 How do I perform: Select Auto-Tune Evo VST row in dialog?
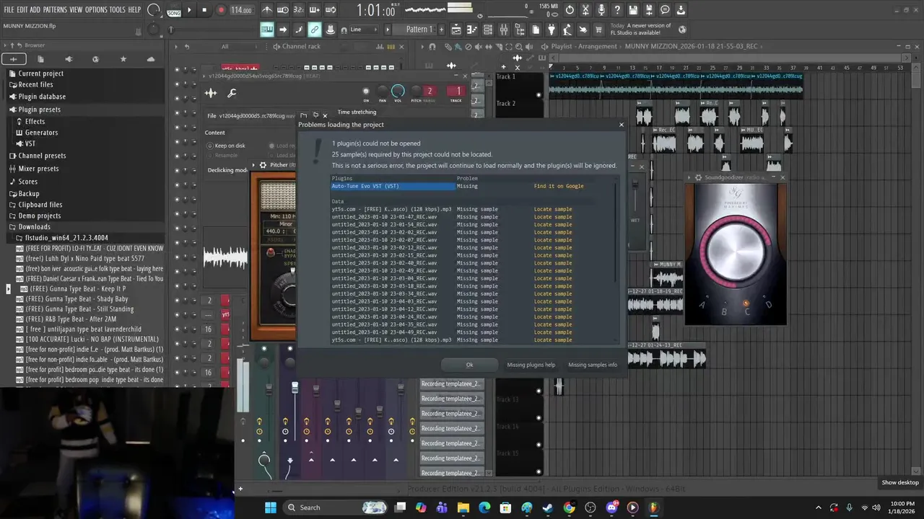point(393,186)
